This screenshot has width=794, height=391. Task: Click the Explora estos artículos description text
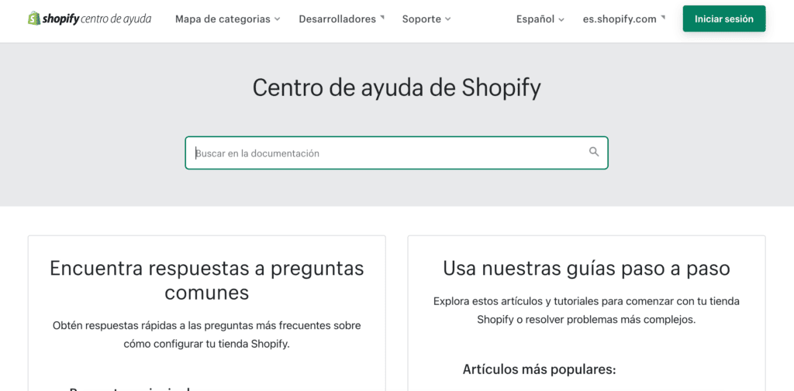tap(586, 310)
